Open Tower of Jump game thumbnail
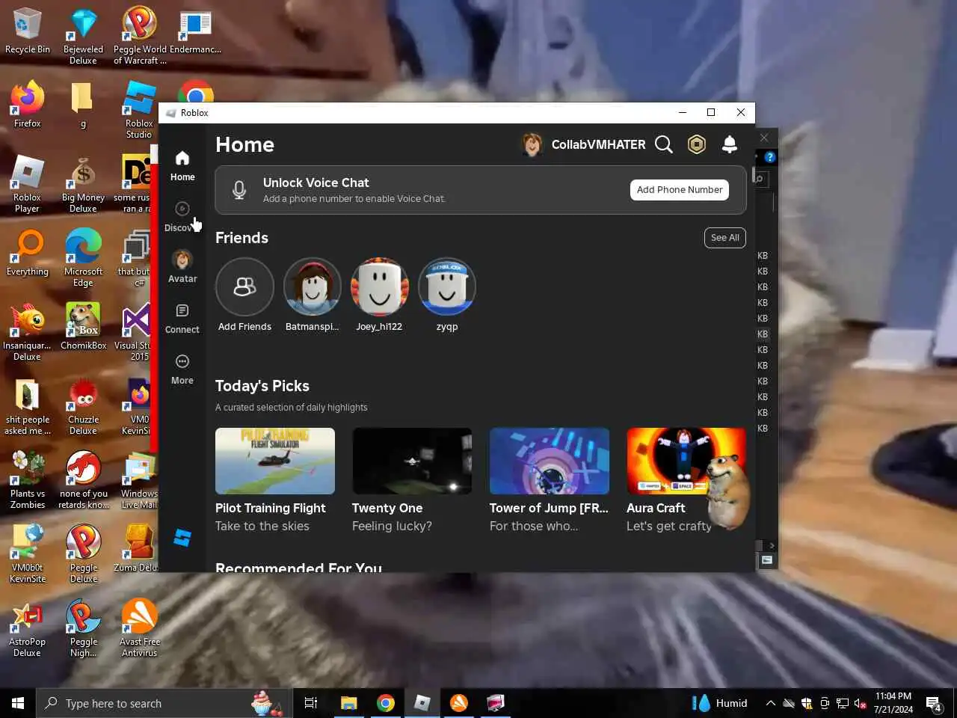The image size is (957, 718). [550, 461]
